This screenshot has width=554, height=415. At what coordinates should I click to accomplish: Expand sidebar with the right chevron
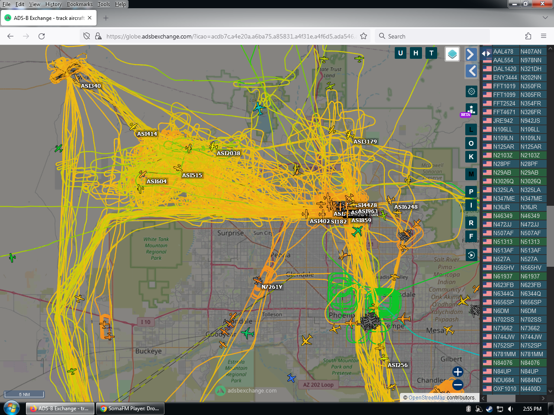coord(471,54)
